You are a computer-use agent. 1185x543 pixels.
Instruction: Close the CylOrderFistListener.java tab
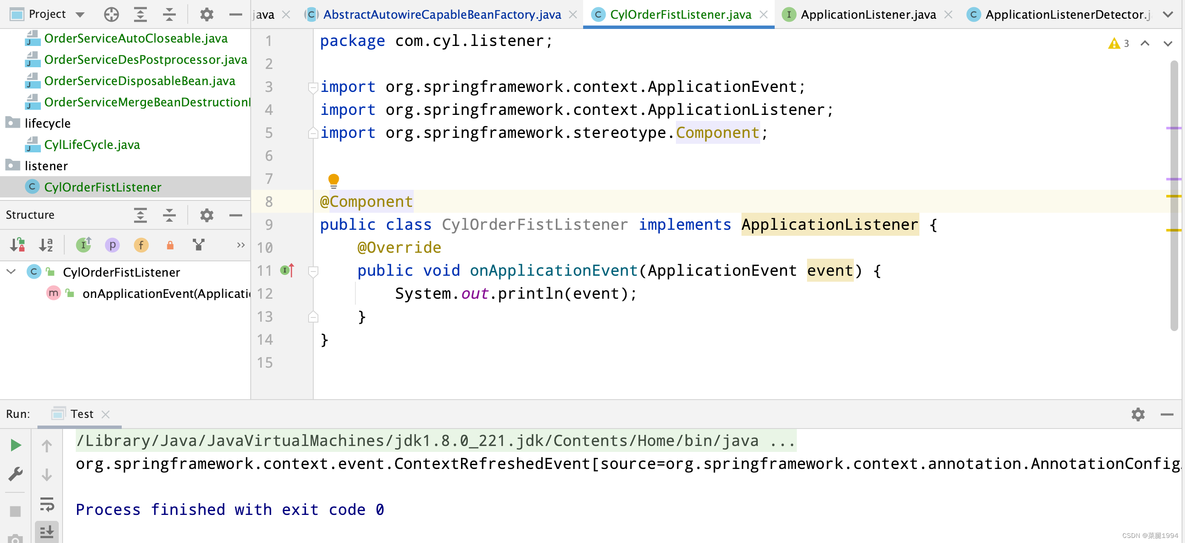pos(763,15)
